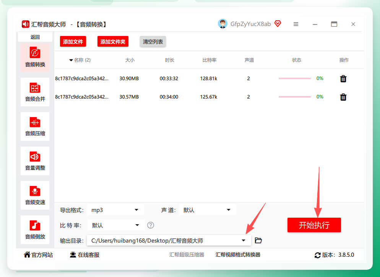Open the 音频合并 tool
380x277 pixels.
(x=35, y=92)
